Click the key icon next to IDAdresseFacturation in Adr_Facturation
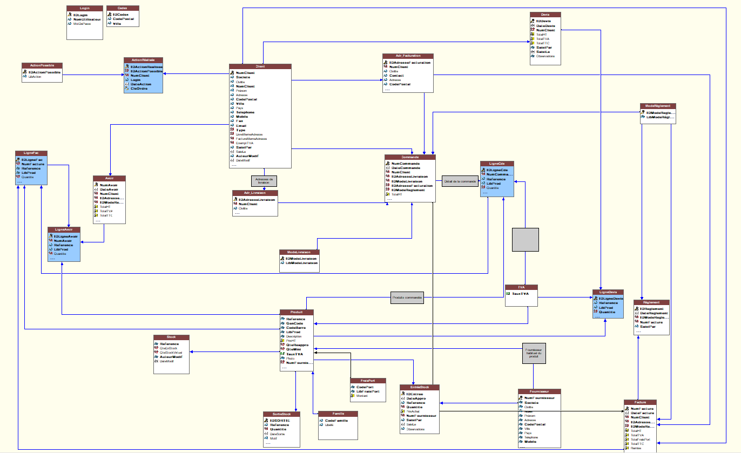 (386, 63)
